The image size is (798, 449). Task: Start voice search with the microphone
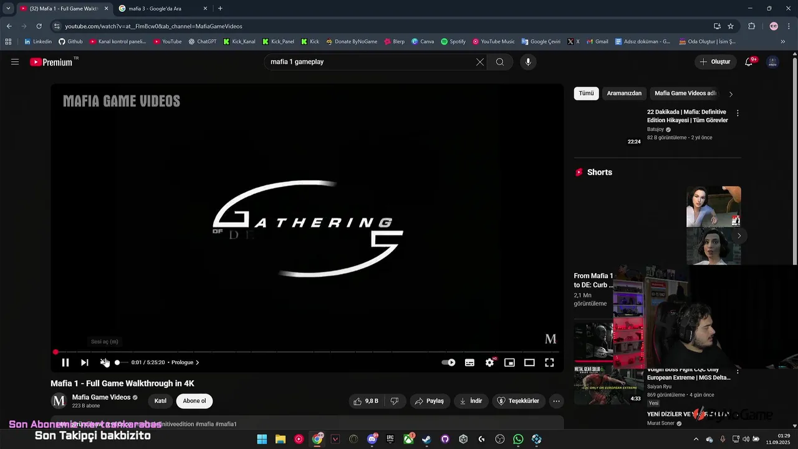(x=528, y=62)
